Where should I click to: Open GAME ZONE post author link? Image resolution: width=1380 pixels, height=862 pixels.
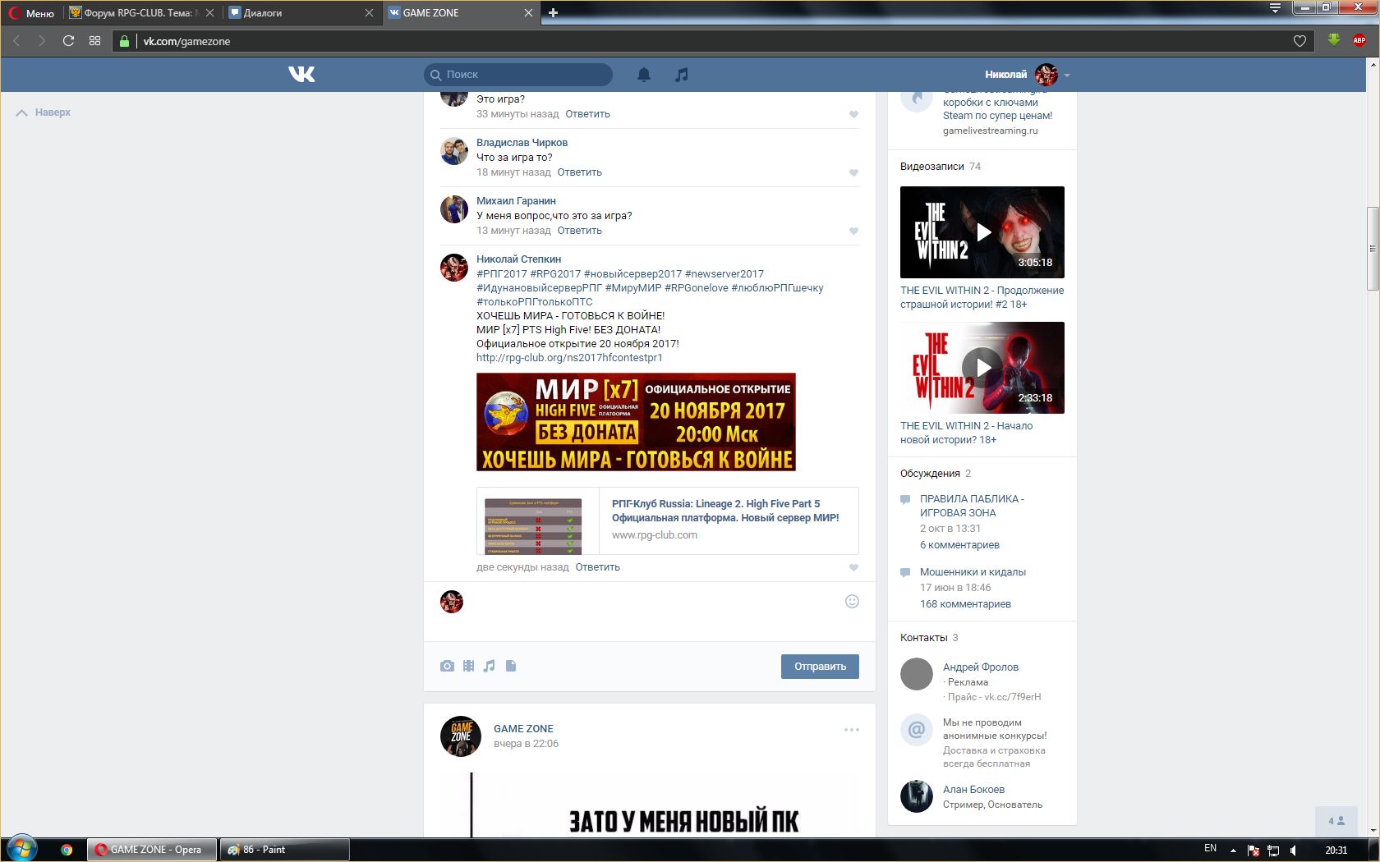(x=523, y=729)
